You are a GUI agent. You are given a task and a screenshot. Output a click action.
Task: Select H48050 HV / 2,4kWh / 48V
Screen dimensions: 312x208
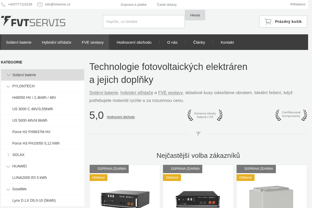coord(34,97)
